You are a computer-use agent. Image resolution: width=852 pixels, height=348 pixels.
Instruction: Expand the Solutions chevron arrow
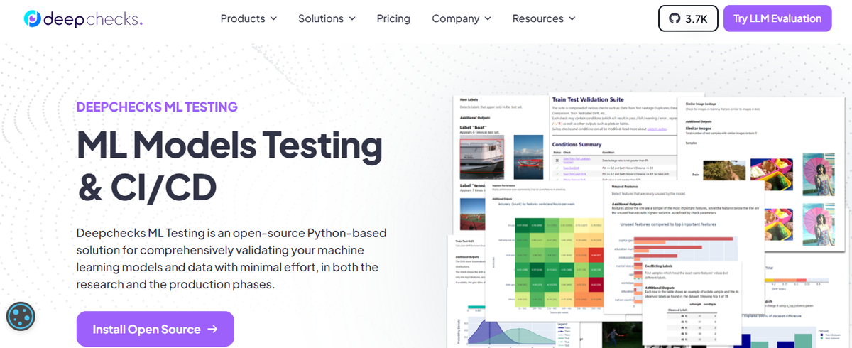351,18
